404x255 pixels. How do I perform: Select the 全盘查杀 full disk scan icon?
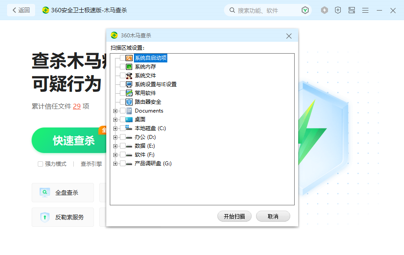tap(45, 192)
